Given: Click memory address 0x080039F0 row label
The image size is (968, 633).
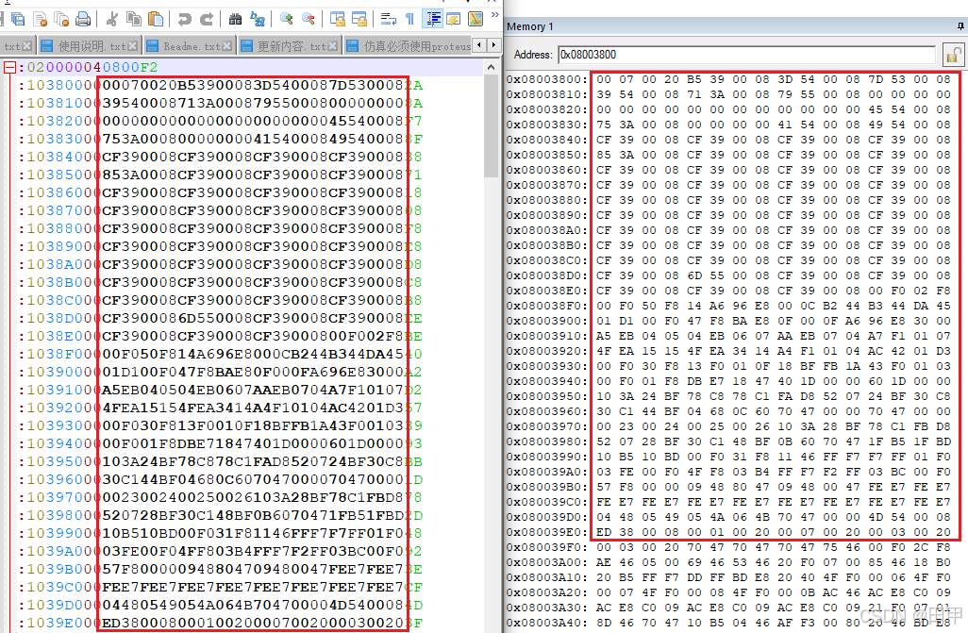Looking at the screenshot, I should (x=547, y=547).
